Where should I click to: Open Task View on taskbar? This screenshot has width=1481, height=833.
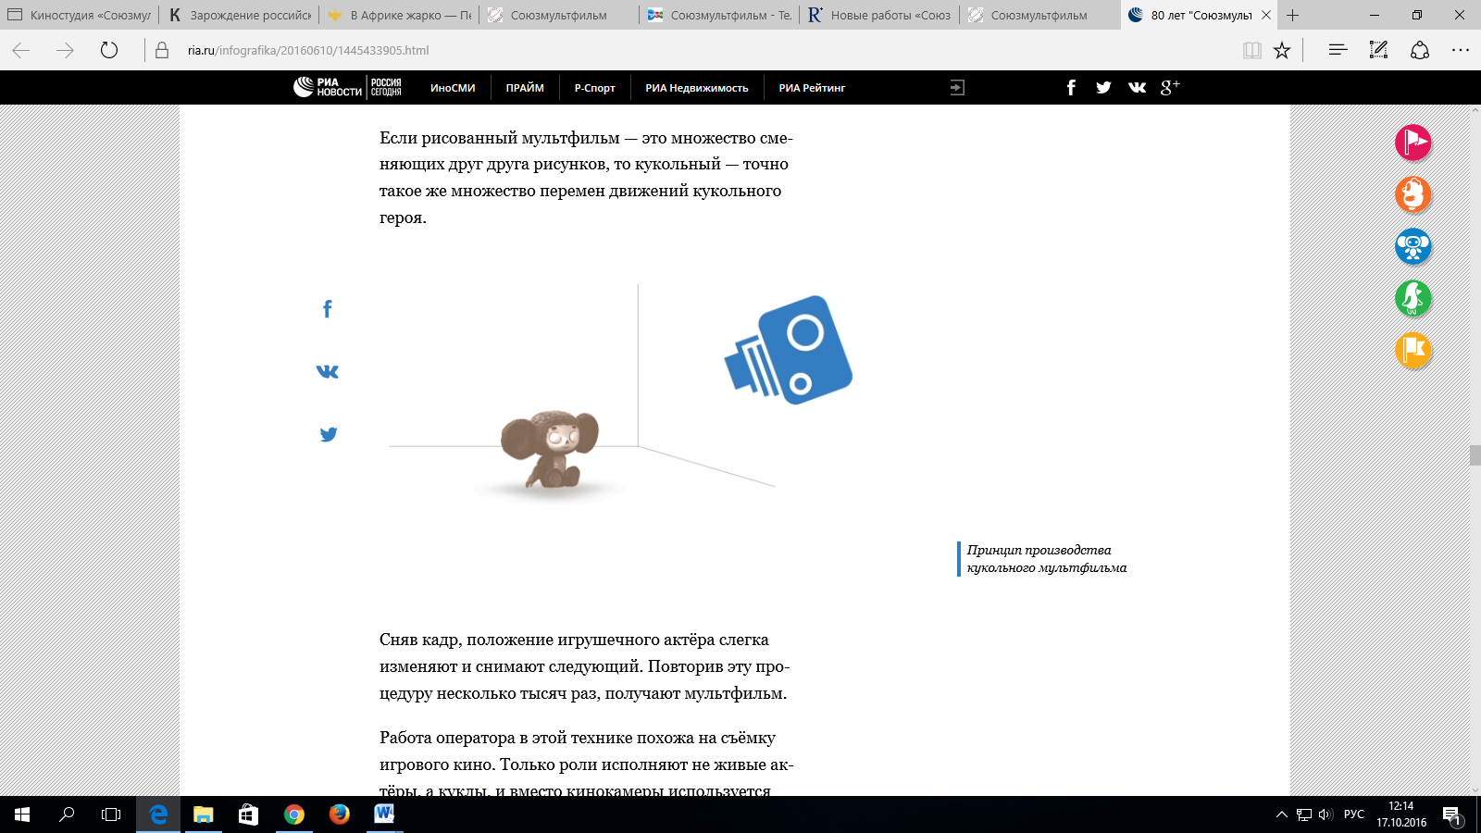coord(111,814)
